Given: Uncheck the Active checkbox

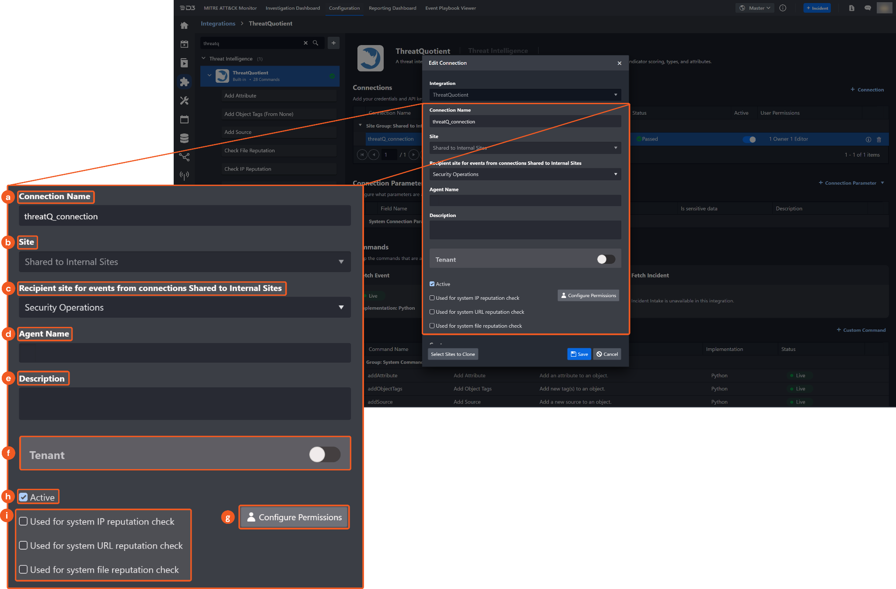Looking at the screenshot, I should coord(432,284).
